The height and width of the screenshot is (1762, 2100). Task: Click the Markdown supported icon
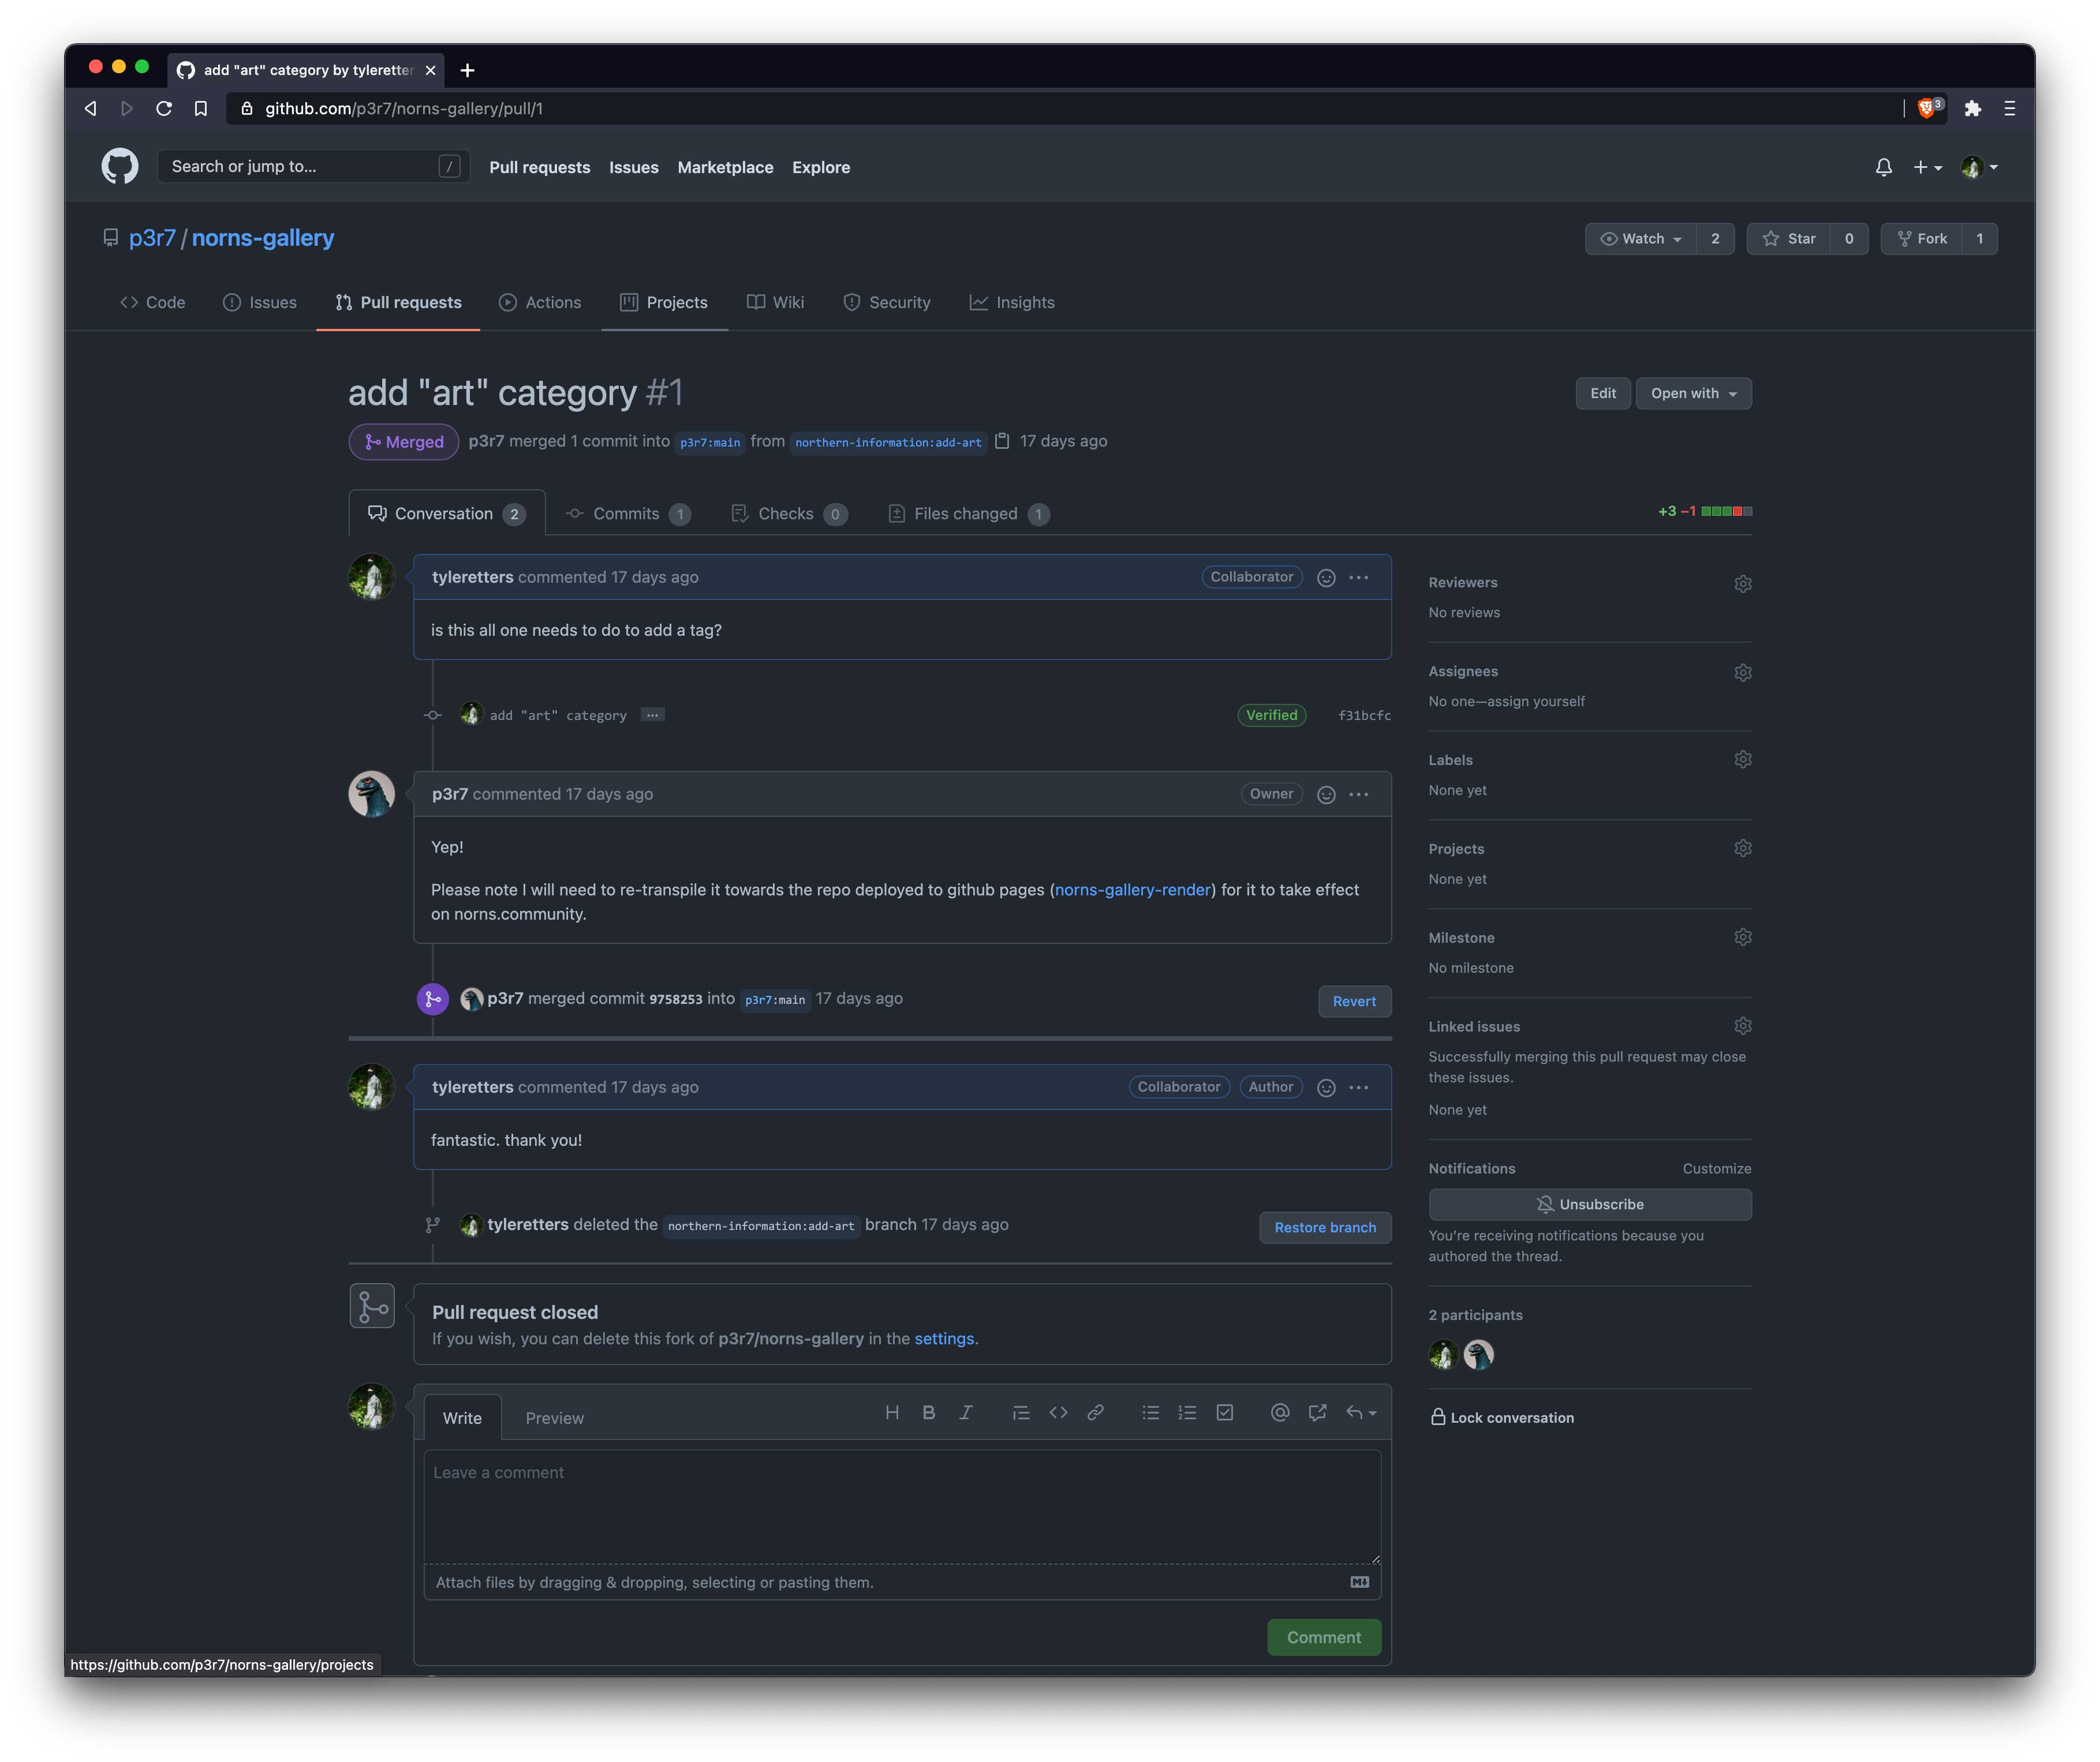(x=1359, y=1581)
